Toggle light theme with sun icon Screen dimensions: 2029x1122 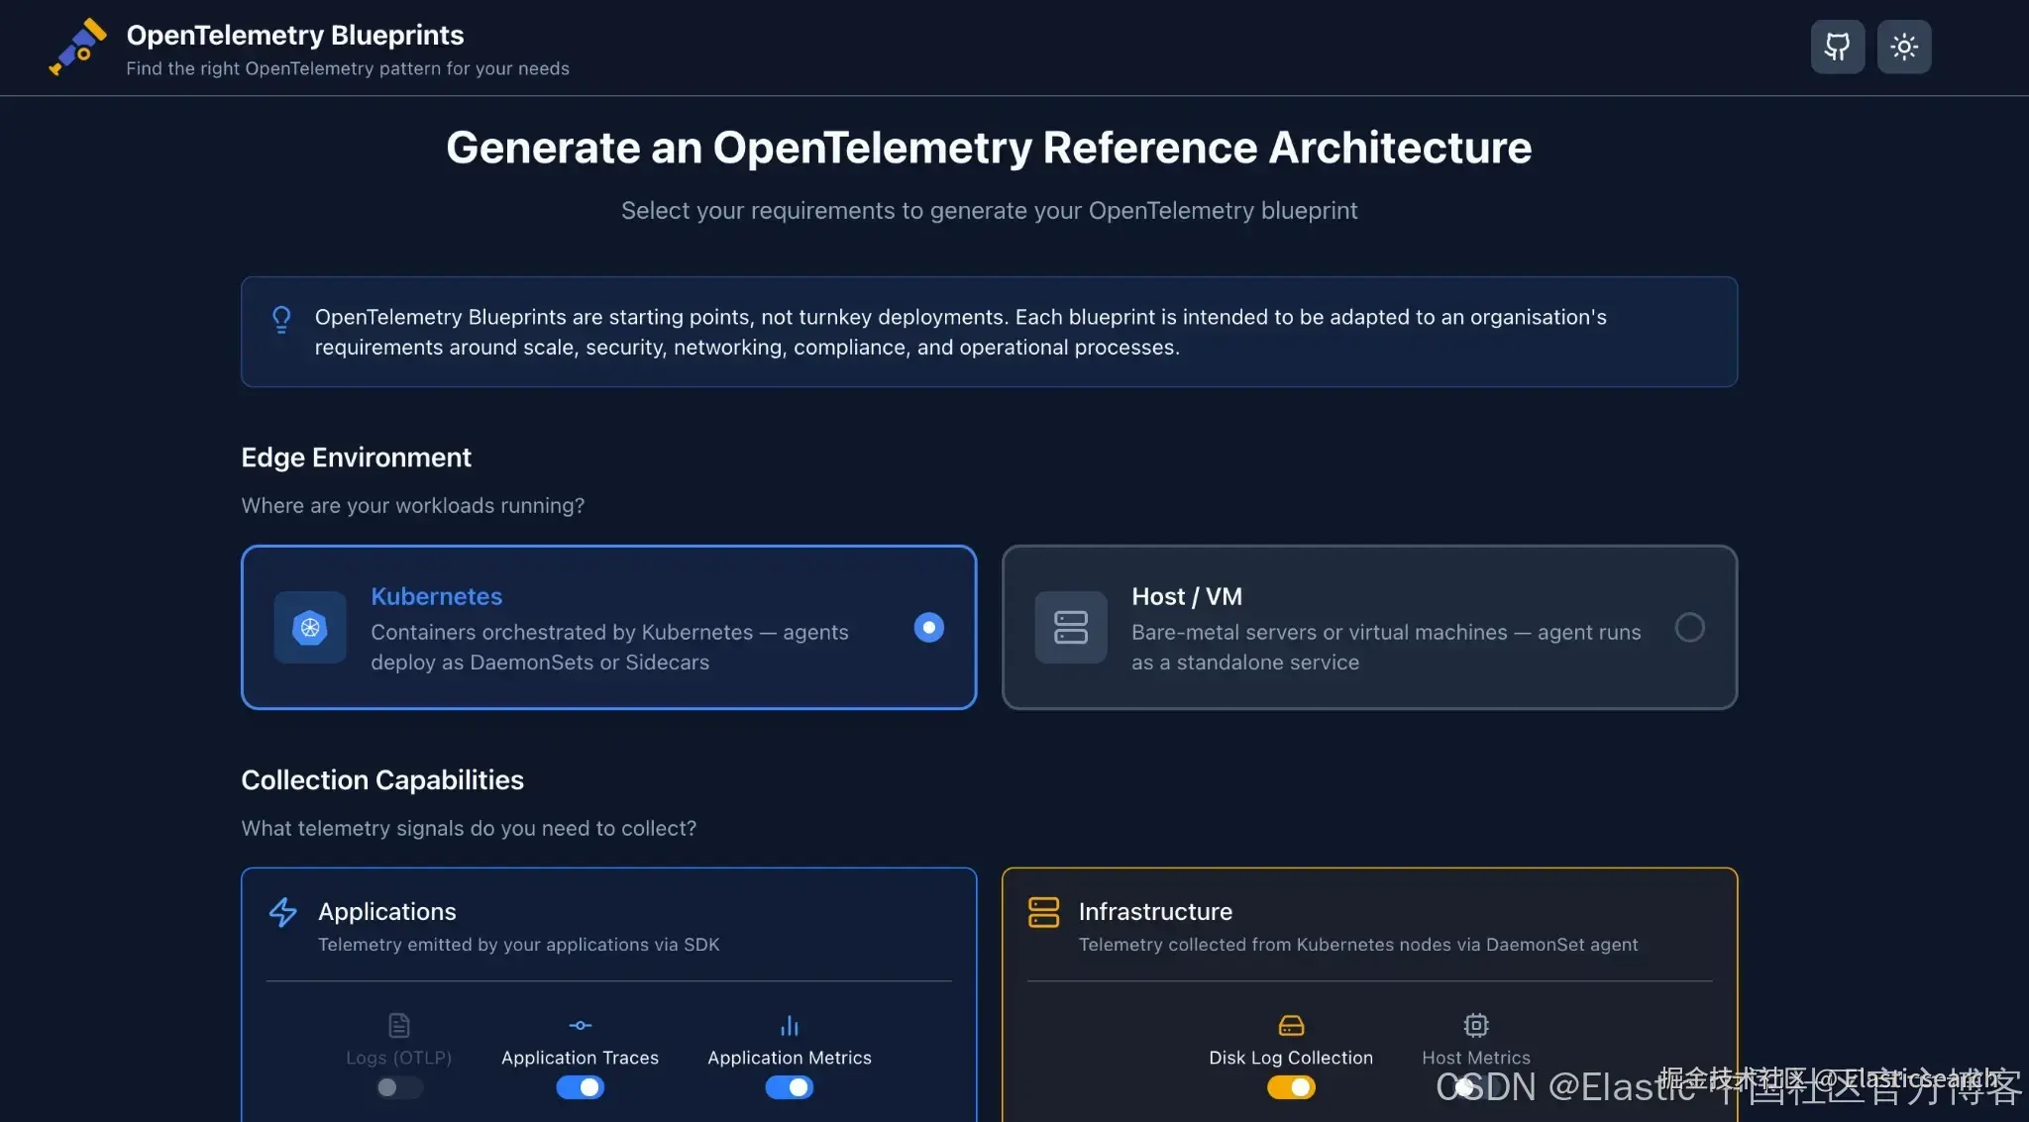pos(1903,47)
